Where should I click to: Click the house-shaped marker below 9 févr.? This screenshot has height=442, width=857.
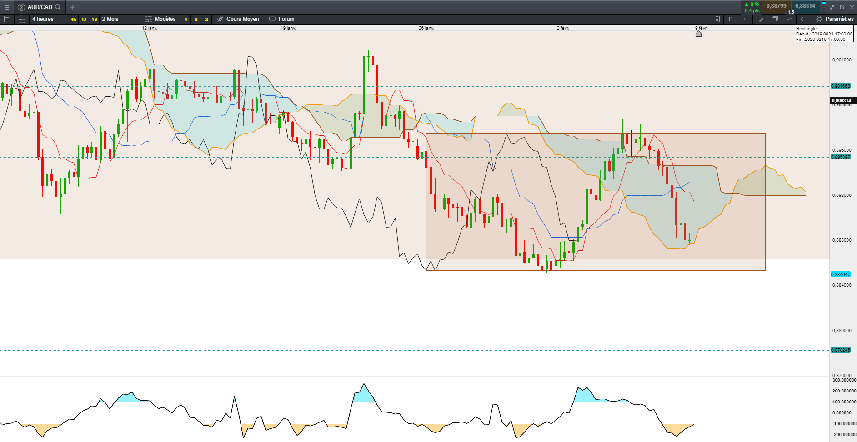coord(698,34)
